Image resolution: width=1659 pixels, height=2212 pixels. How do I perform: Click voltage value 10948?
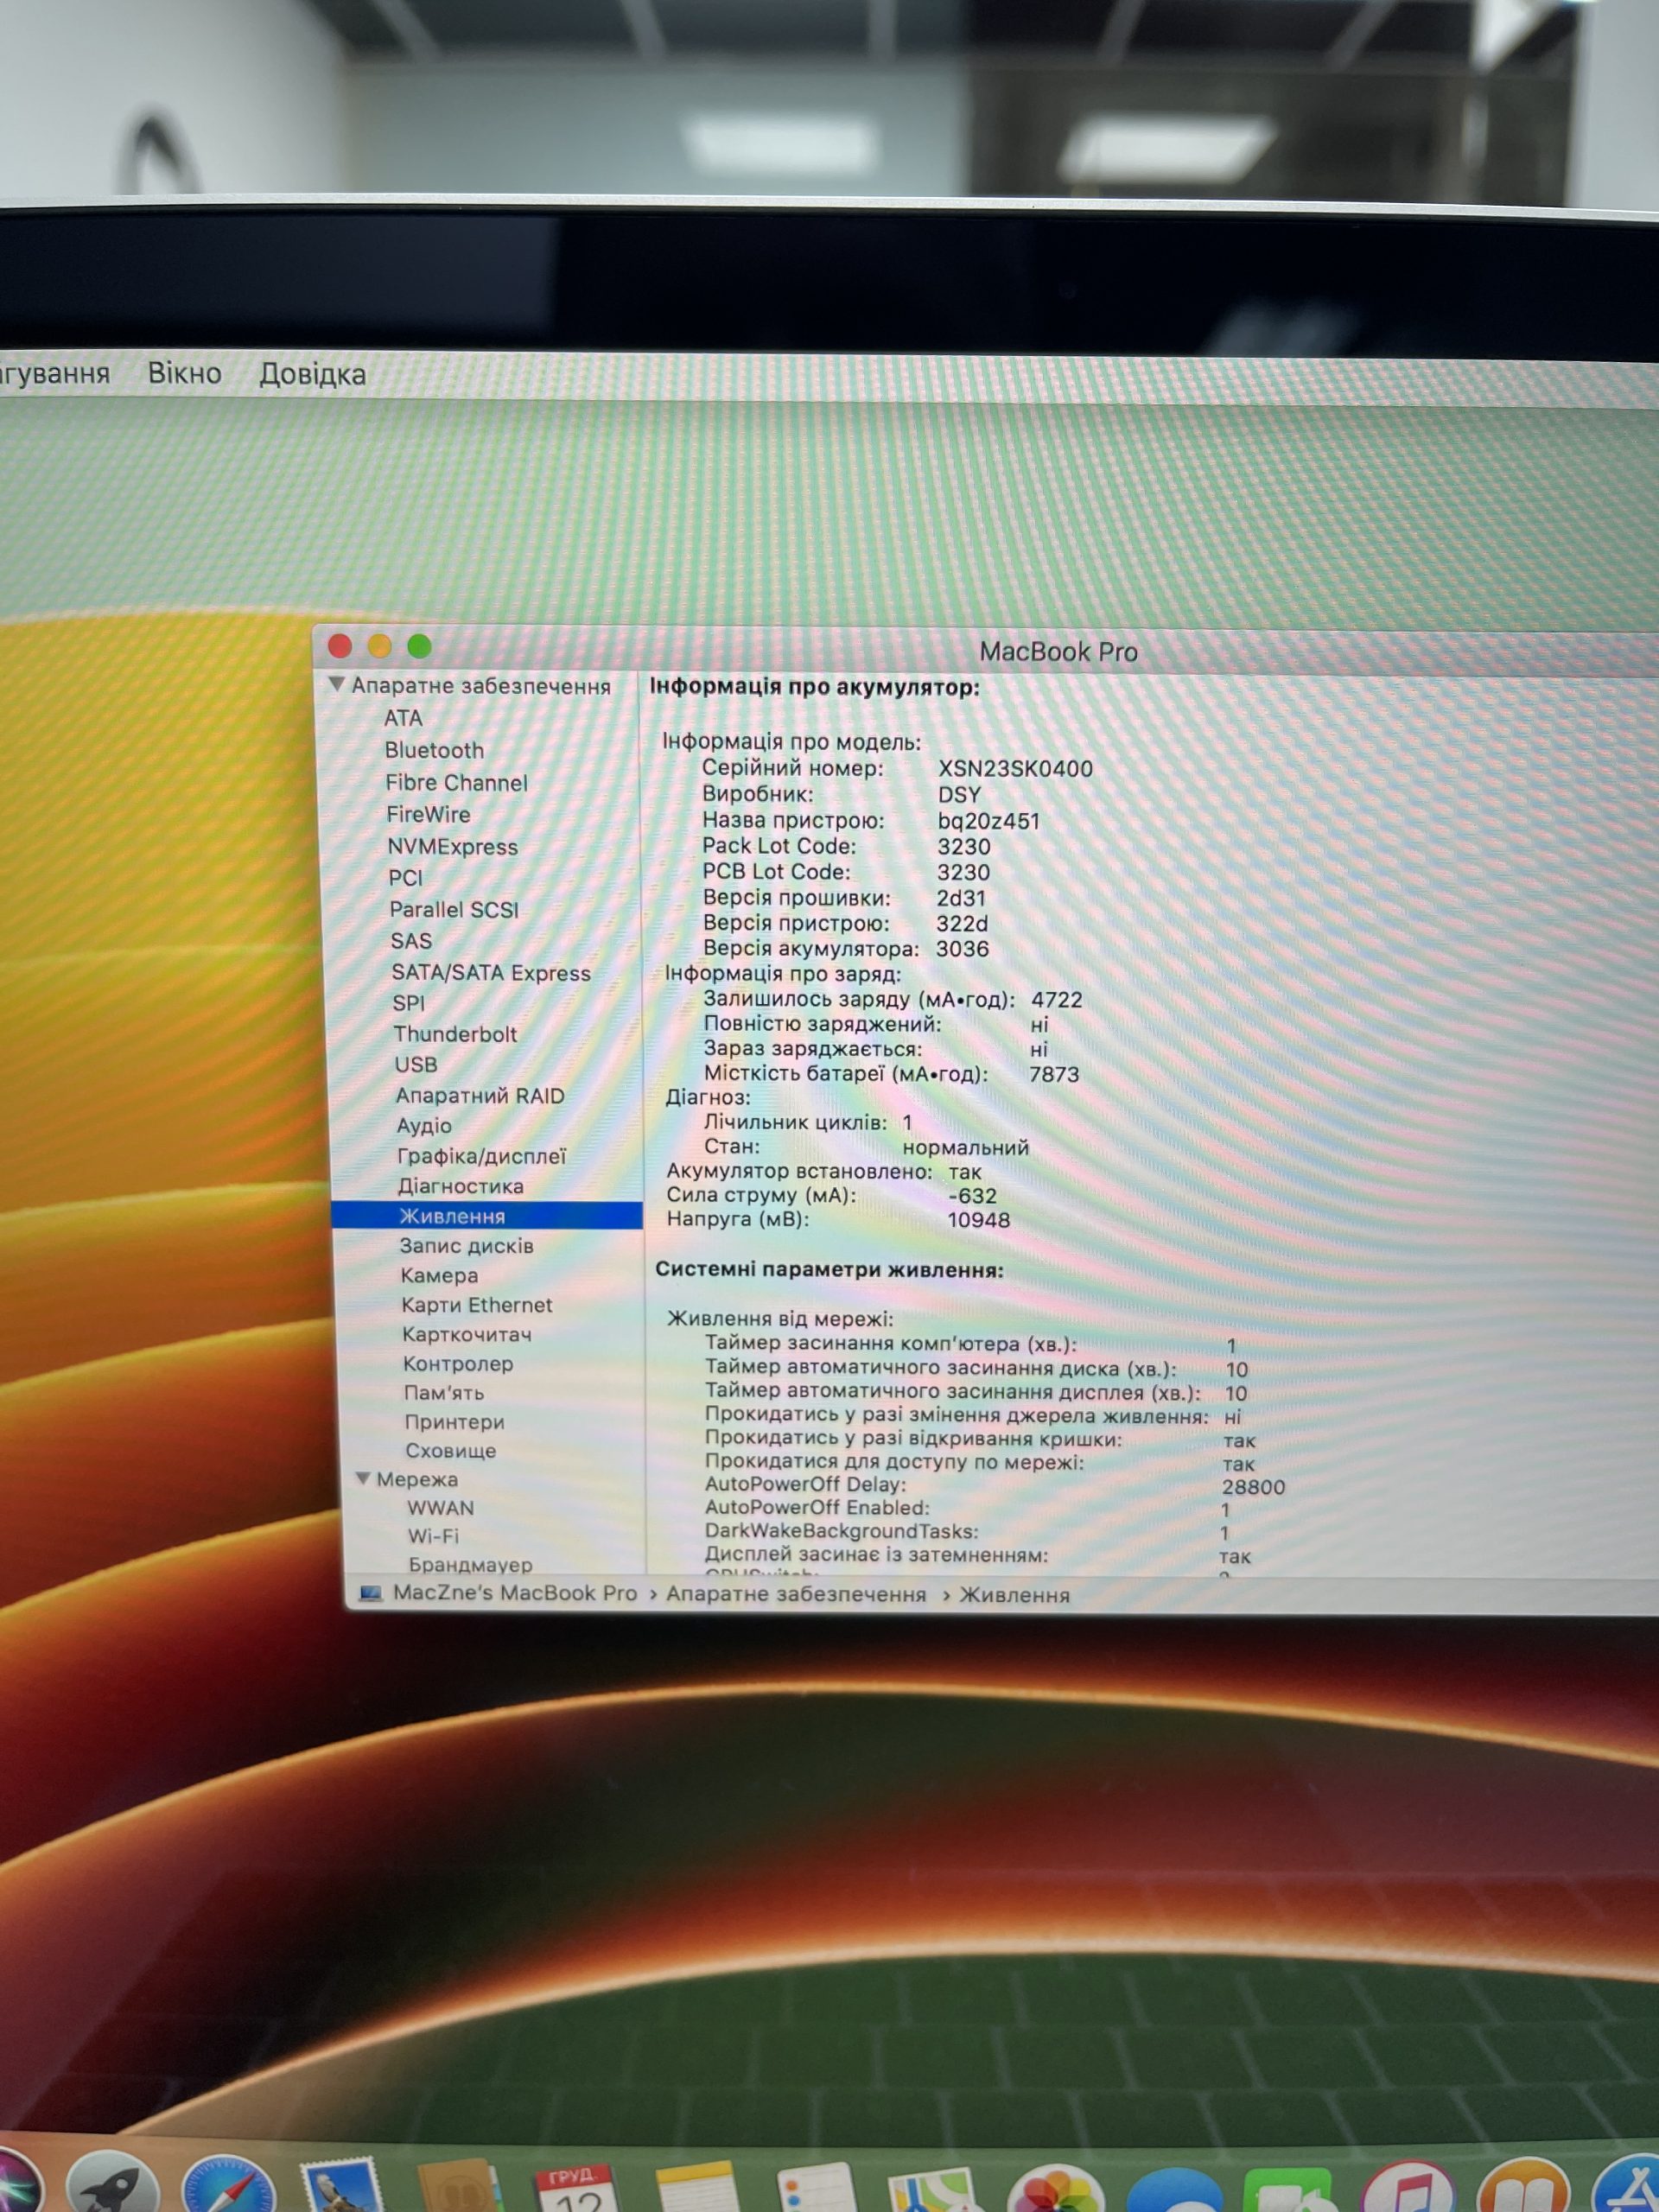point(978,1219)
